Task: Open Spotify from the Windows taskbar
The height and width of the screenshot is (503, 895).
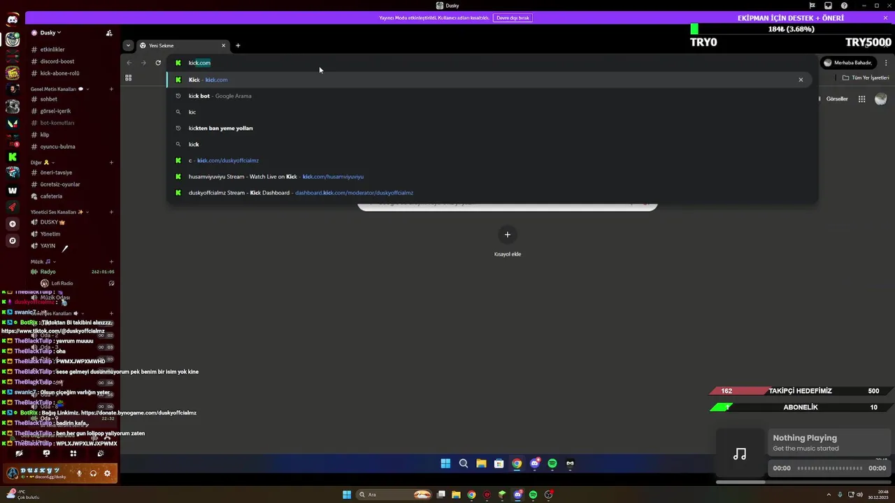Action: 533,495
